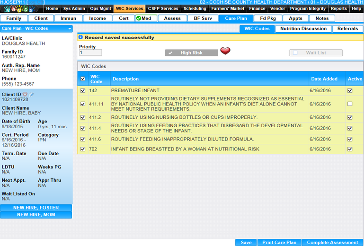This screenshot has width=364, height=246.
Task: Expand the NEW HIRE, MOM member panel
Action: (36, 215)
